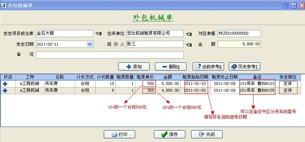The height and width of the screenshot is (142, 305).
Task: Click the 名称 column header
Action: [x=60, y=77]
